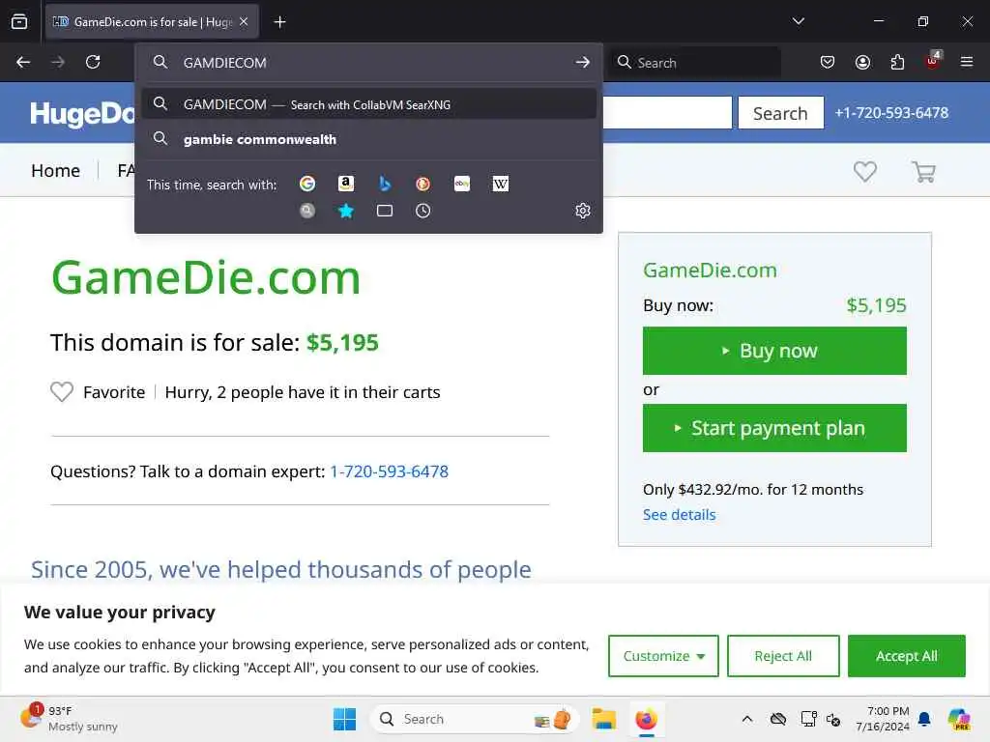990x742 pixels.
Task: Click the notifications bell in taskbar
Action: click(924, 719)
